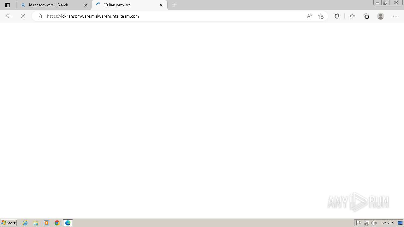Image resolution: width=404 pixels, height=227 pixels.
Task: Select the 'ID Ransomware' tab
Action: (x=129, y=5)
